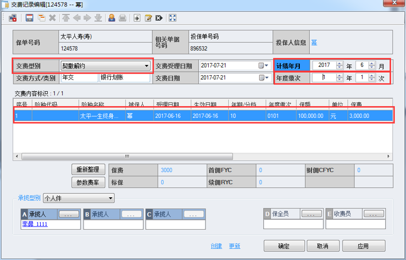Click the black clear-tag toolbar icon
Screen dimensions: 406x260
click(x=159, y=18)
